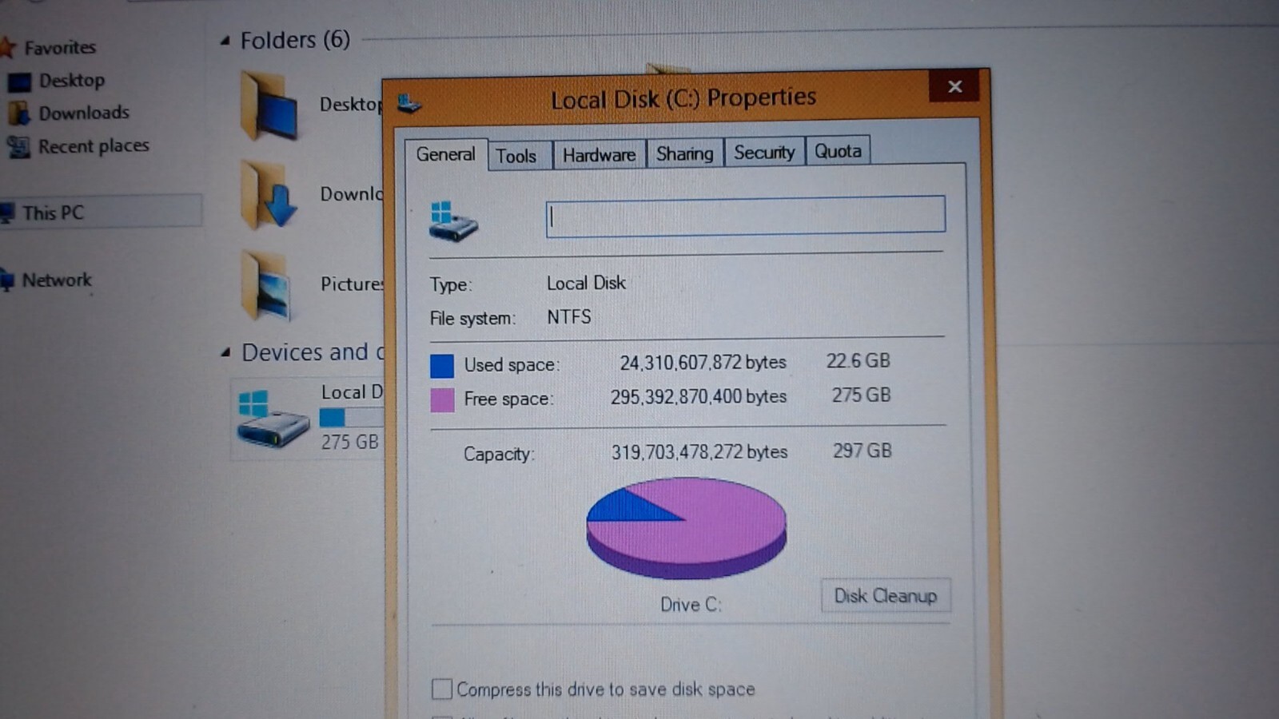Select the Local Disk drive icon in Explorer
The width and height of the screenshot is (1279, 719).
273,419
